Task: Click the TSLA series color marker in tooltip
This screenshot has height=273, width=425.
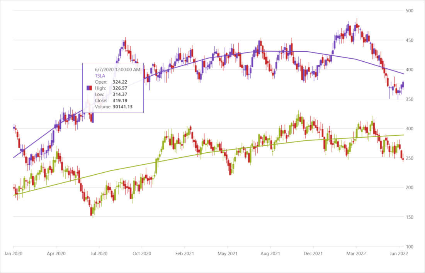Action: [89, 88]
